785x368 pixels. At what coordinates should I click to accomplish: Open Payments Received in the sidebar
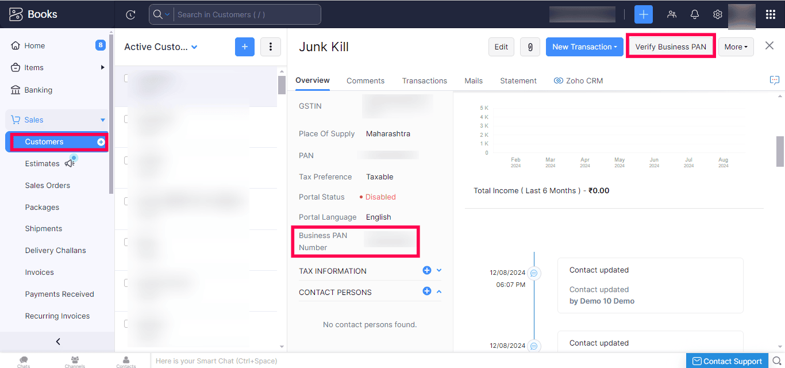59,294
